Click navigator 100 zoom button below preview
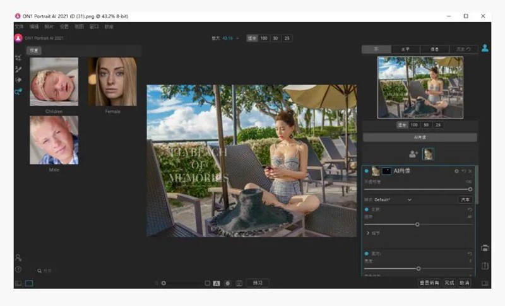 (414, 125)
